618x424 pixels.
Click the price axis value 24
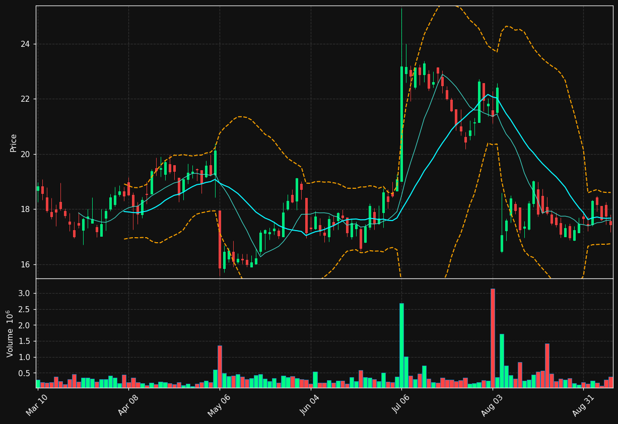click(x=26, y=44)
